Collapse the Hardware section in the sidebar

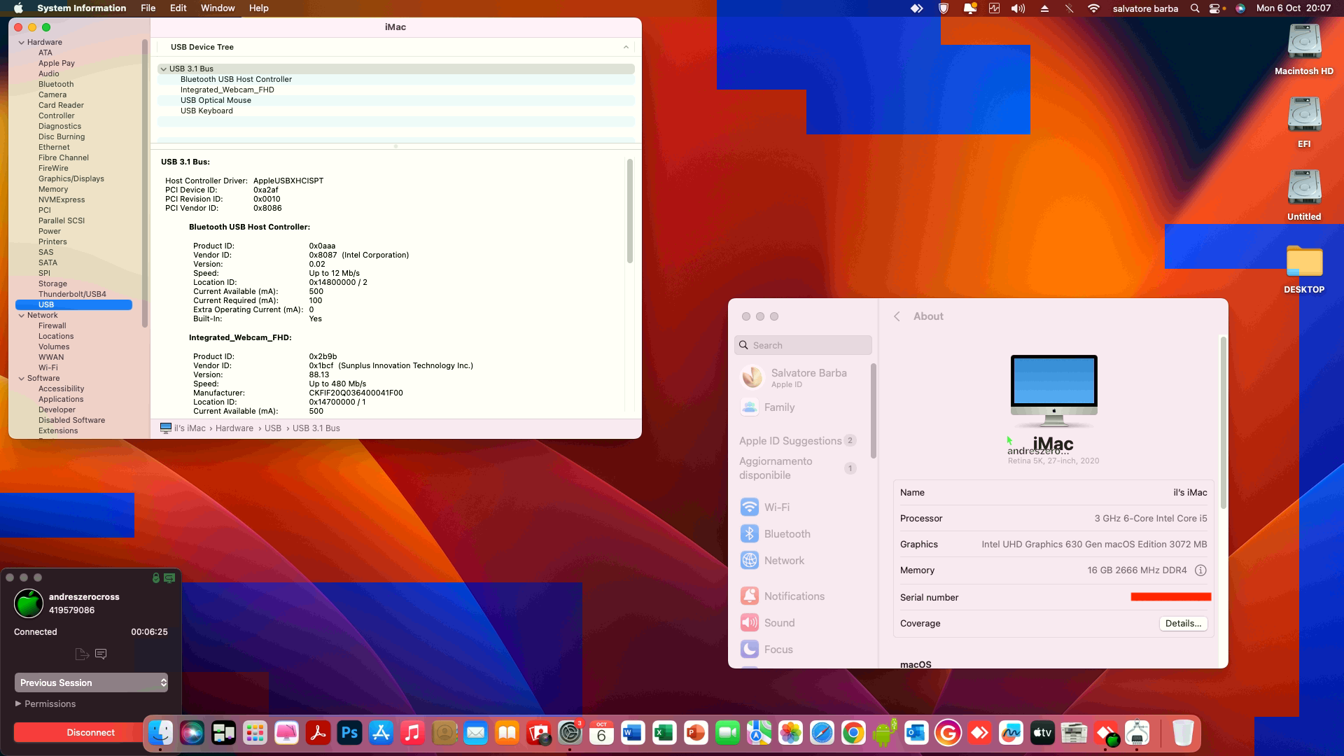coord(22,43)
